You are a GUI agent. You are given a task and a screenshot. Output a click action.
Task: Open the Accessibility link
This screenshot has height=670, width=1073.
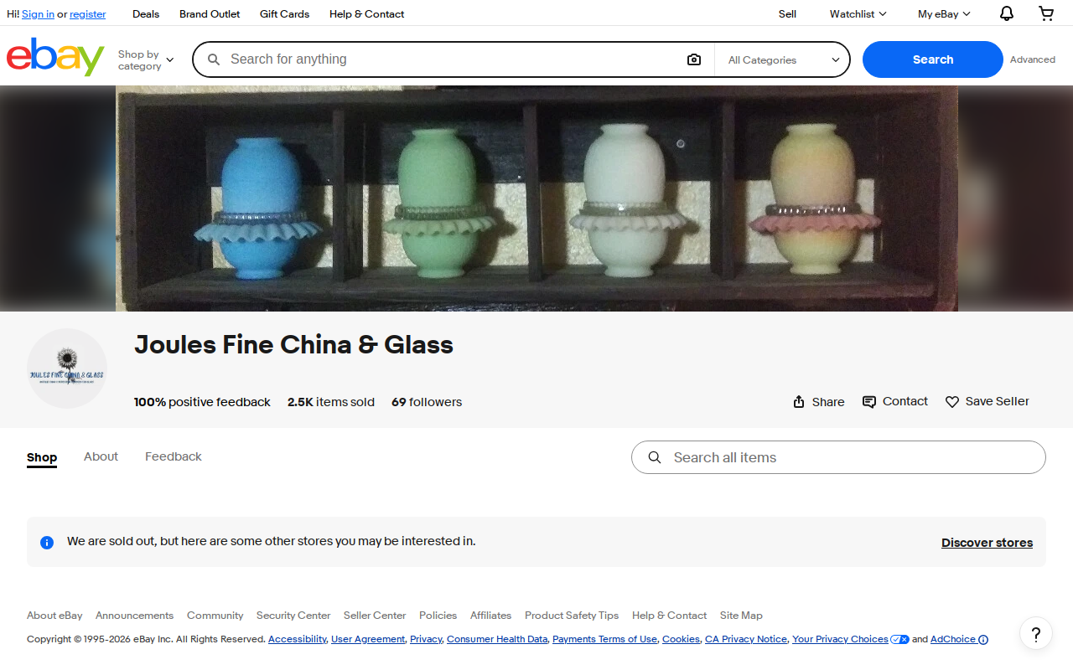pos(297,639)
